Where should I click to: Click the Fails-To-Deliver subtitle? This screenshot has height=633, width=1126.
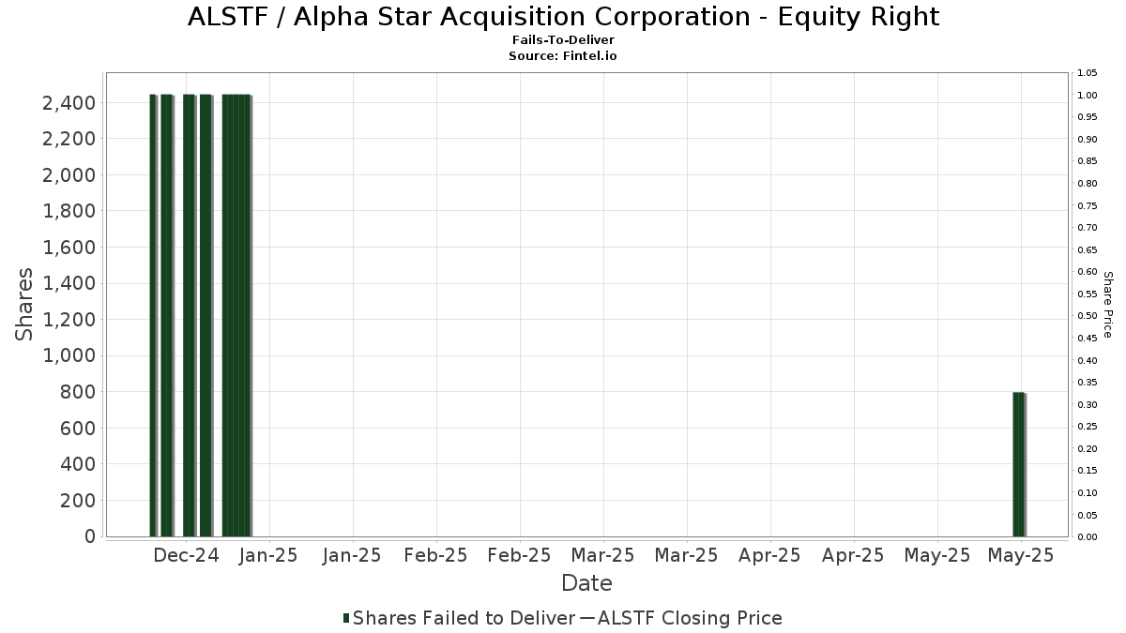click(x=563, y=40)
